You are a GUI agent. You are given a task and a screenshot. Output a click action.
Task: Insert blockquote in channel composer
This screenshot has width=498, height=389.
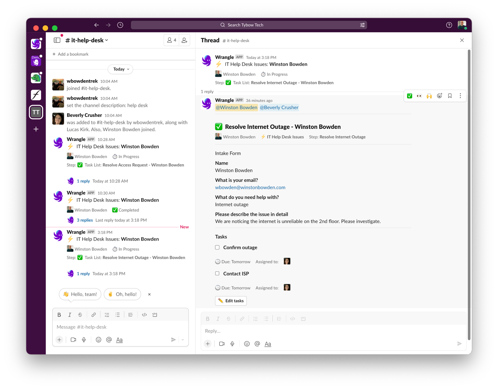click(131, 315)
